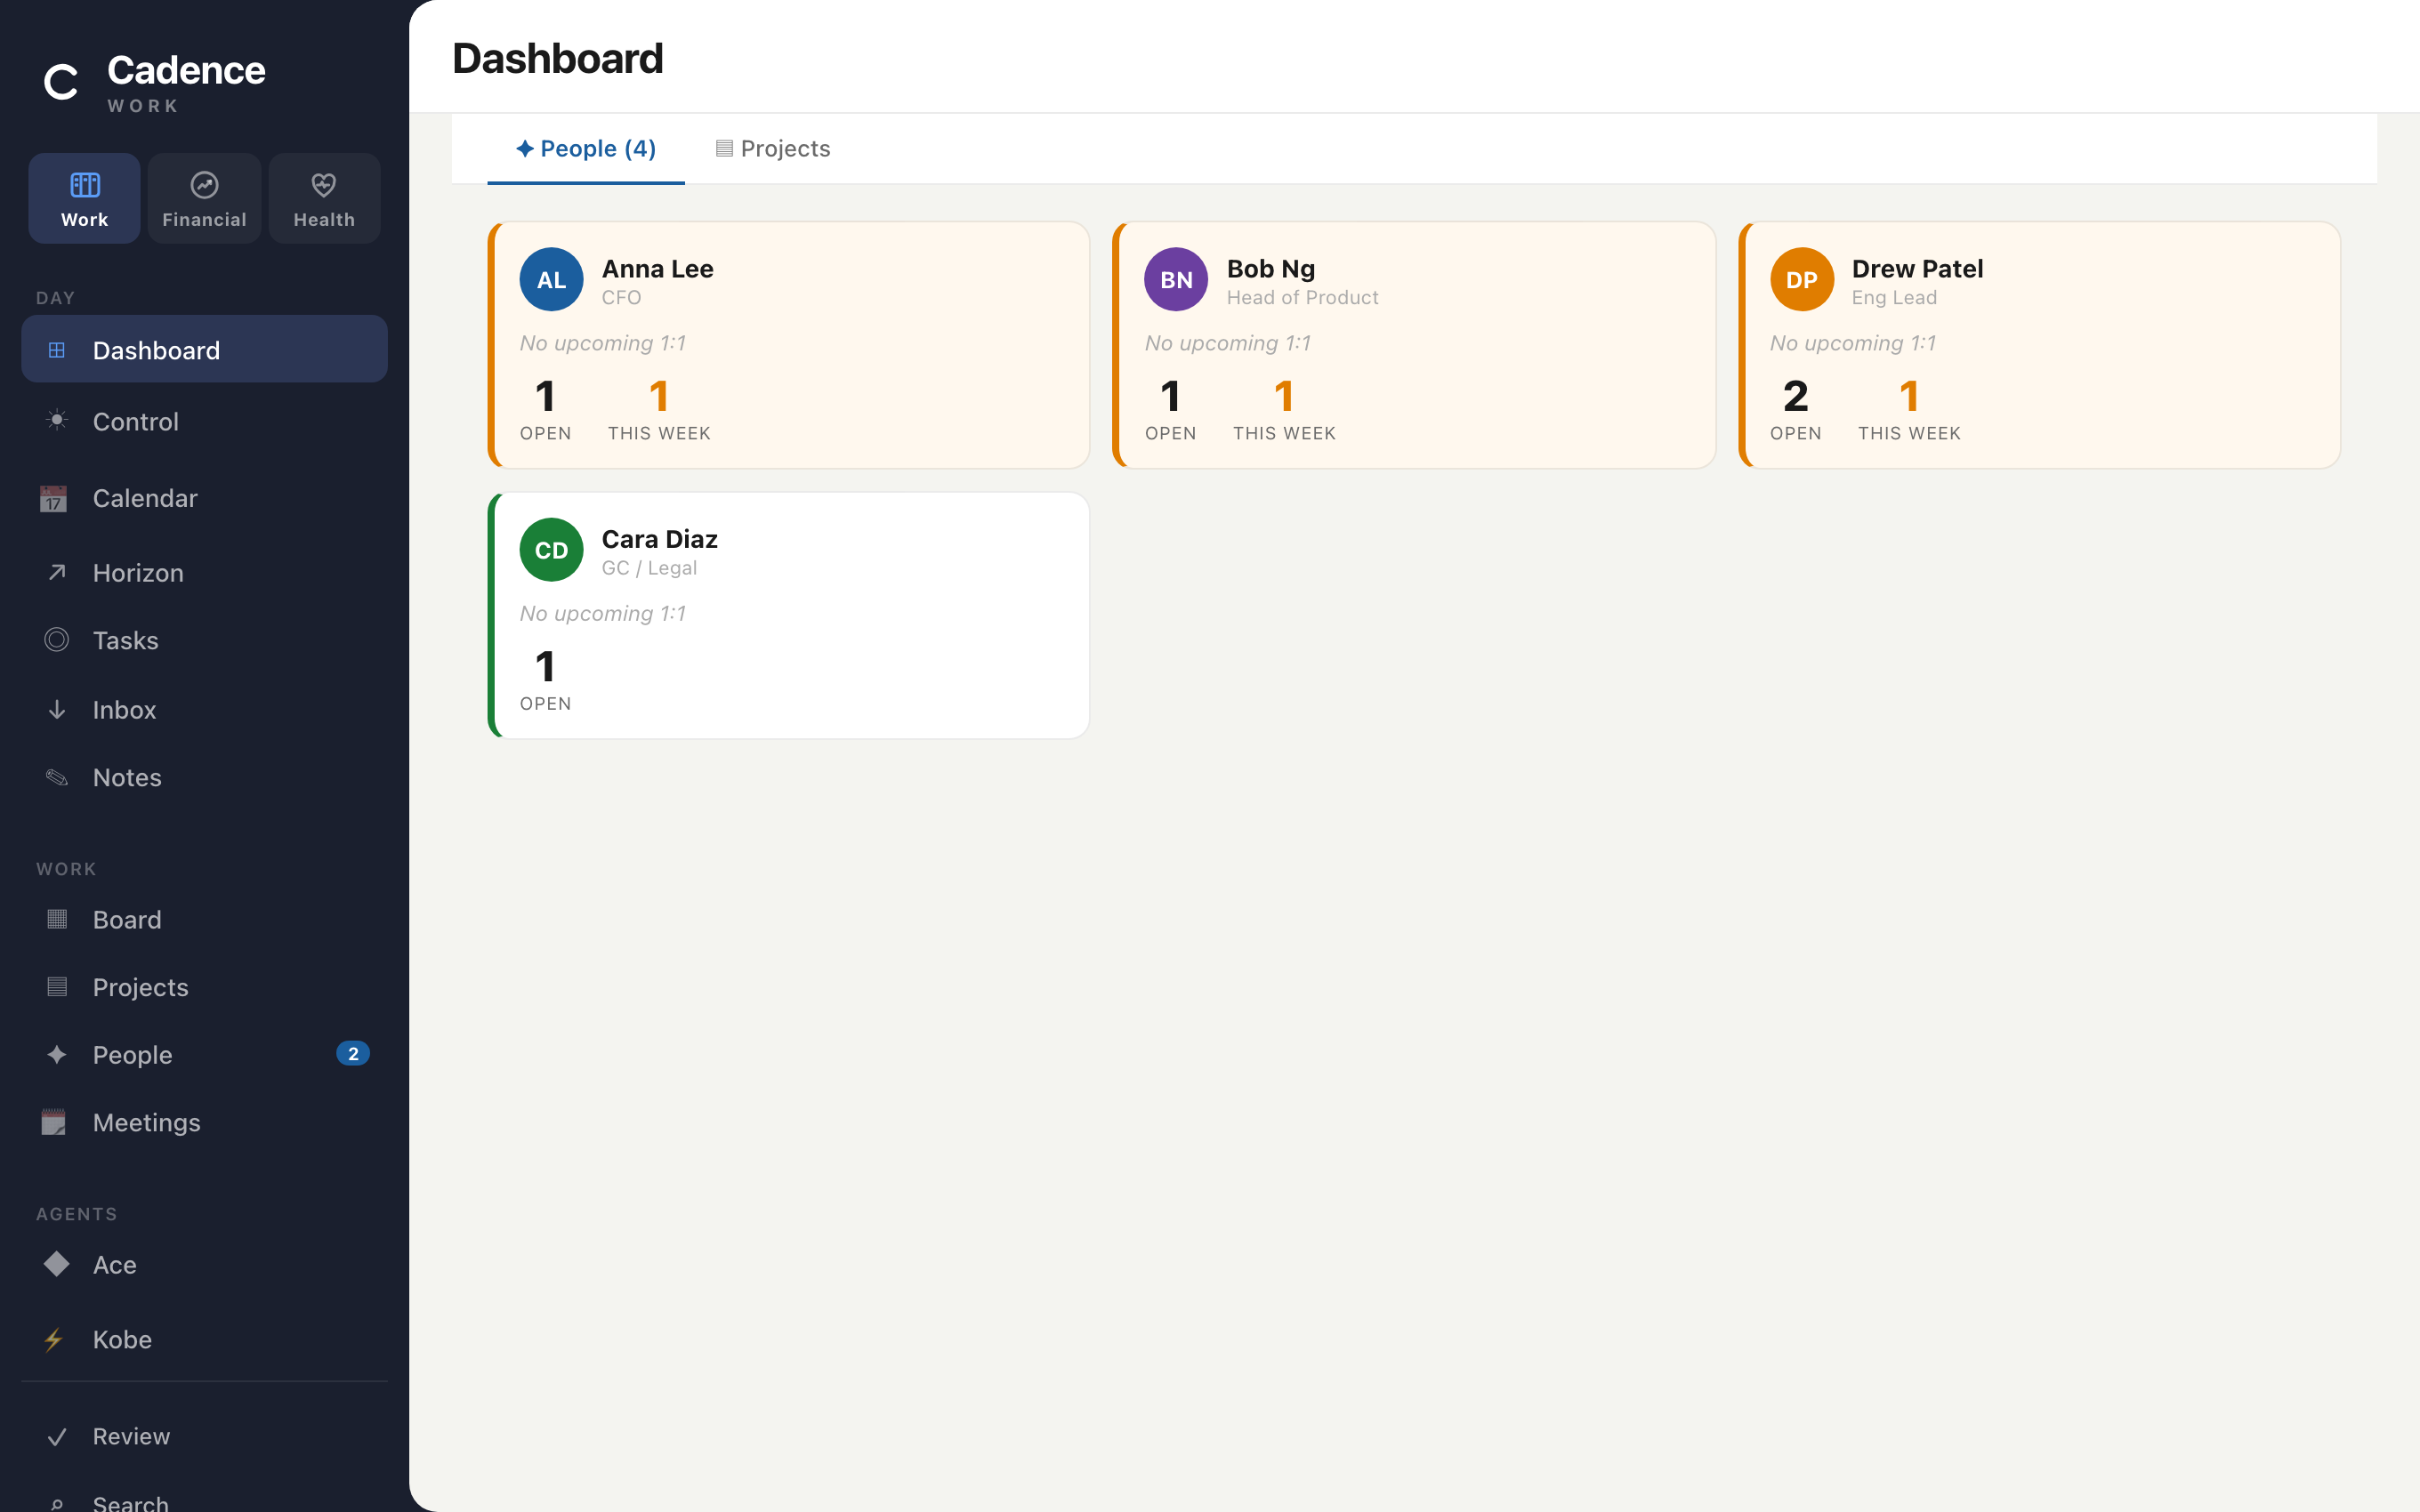Open Calendar from the sidebar
2420x1512 pixels.
point(204,498)
